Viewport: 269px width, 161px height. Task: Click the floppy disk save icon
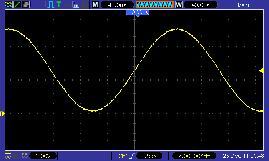click(76, 5)
